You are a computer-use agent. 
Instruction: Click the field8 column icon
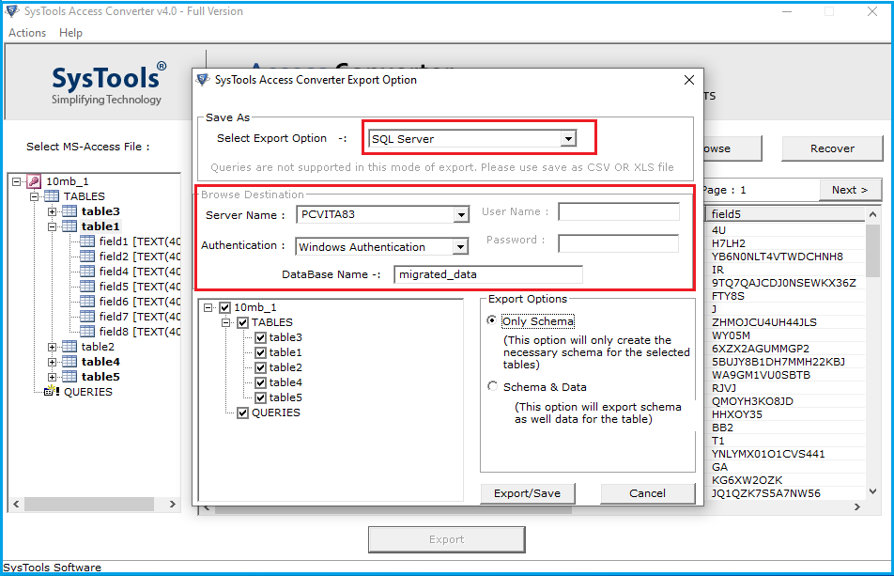pos(87,332)
